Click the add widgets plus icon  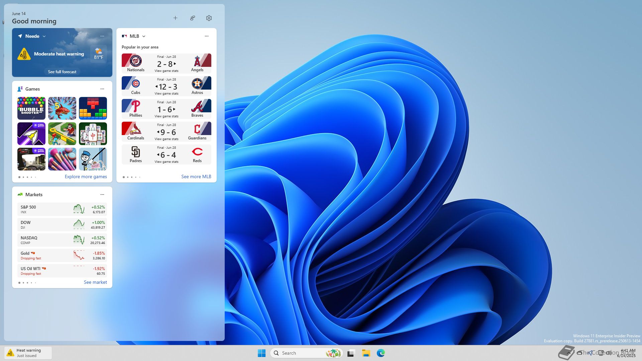tap(175, 18)
